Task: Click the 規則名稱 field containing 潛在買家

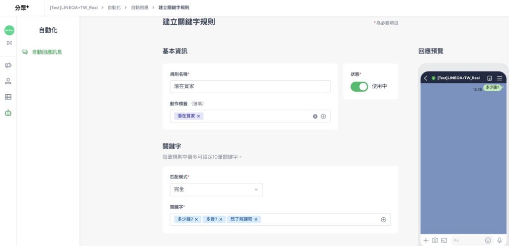Action: pos(250,87)
